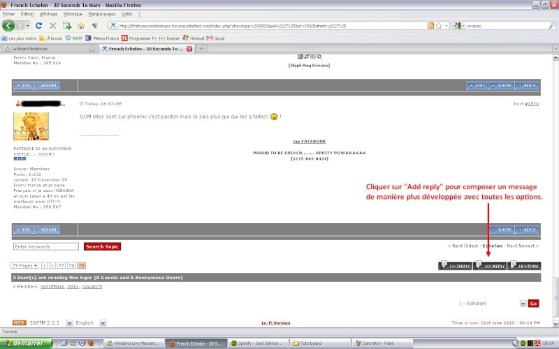Screen dimensions: 559x349
Task: Click the FASTREPLY button
Action: click(x=456, y=266)
